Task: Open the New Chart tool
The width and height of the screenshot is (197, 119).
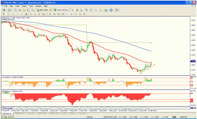Action: point(4,10)
